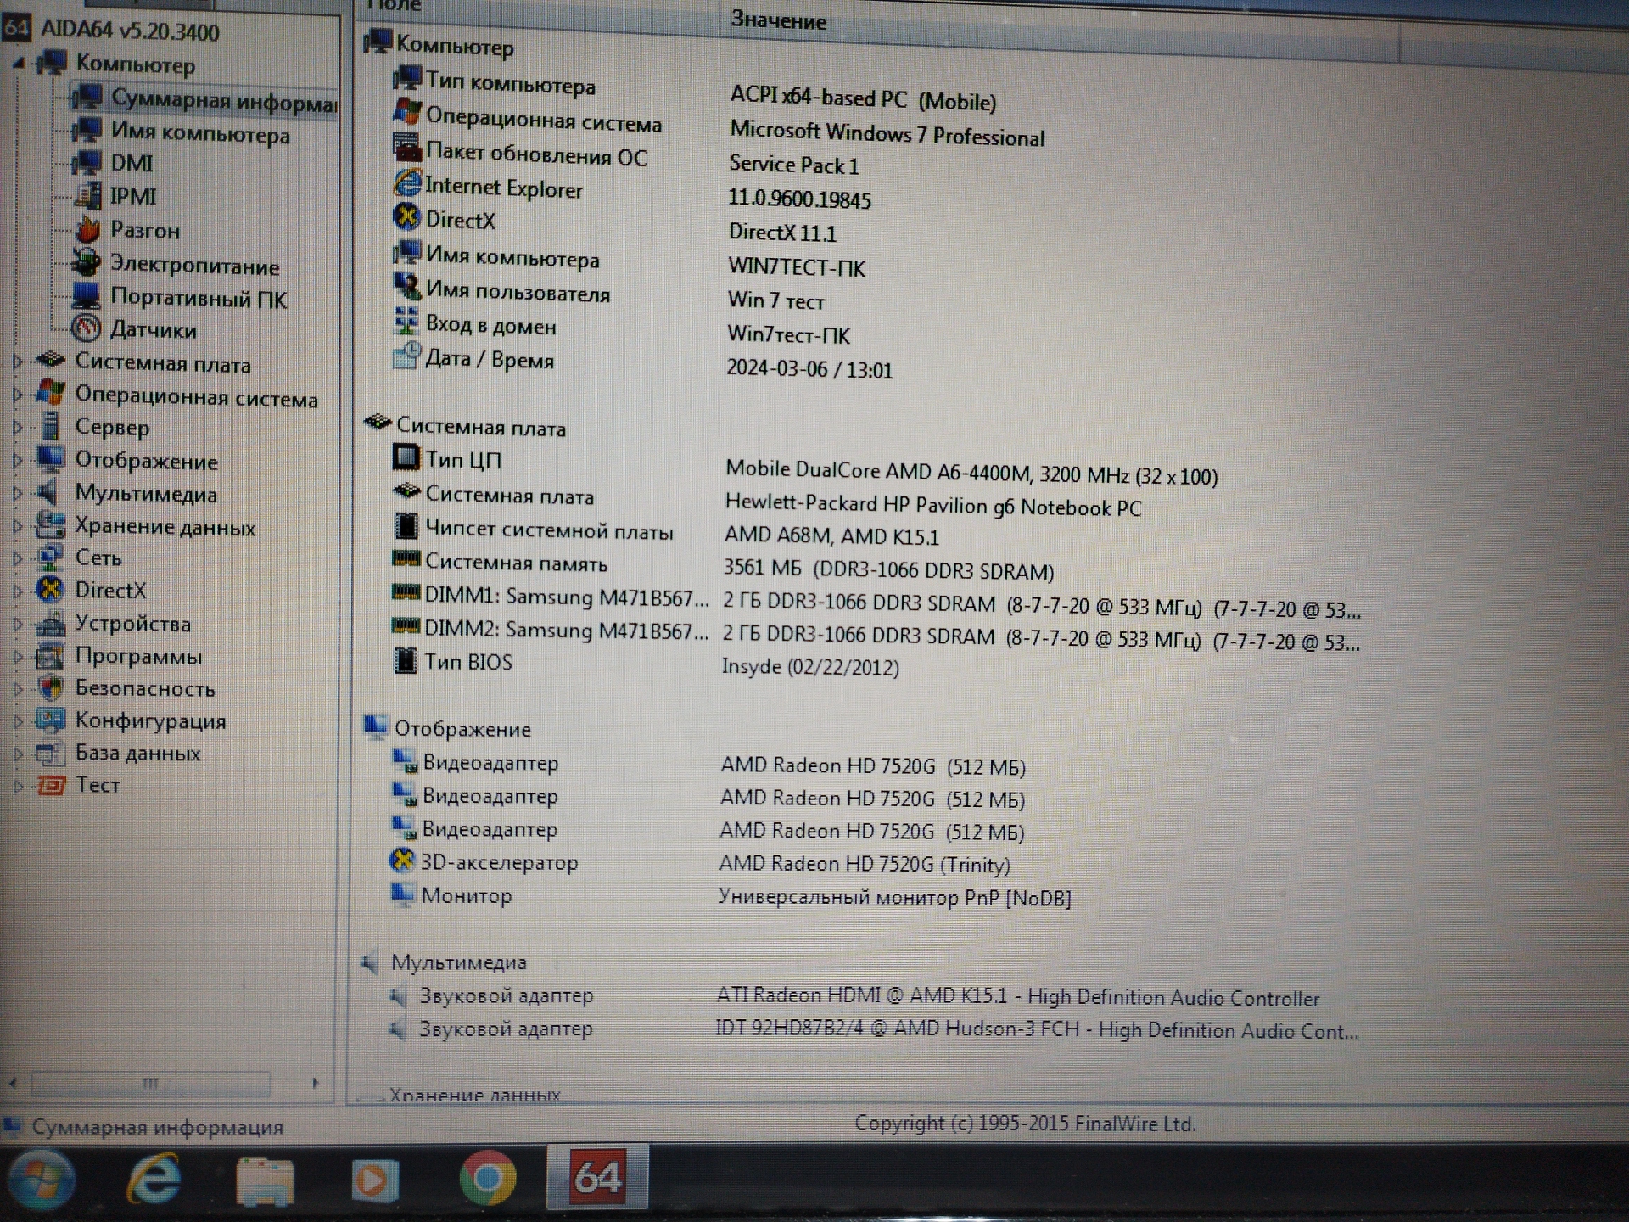The image size is (1629, 1222).
Task: Select Устройства in the tree
Action: click(x=132, y=623)
